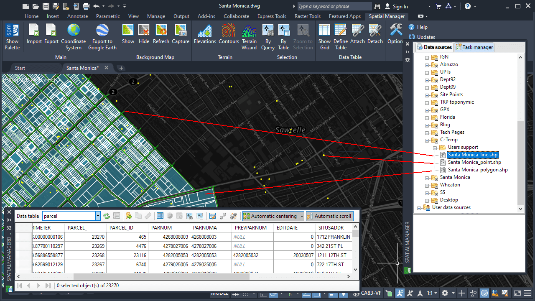The image size is (535, 301).
Task: Go to first record in data table
Action: 19,286
